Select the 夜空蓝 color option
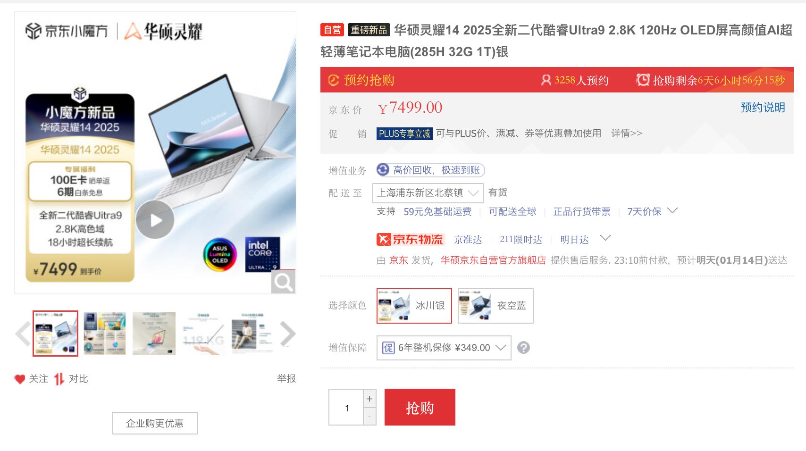This screenshot has width=806, height=451. 495,306
